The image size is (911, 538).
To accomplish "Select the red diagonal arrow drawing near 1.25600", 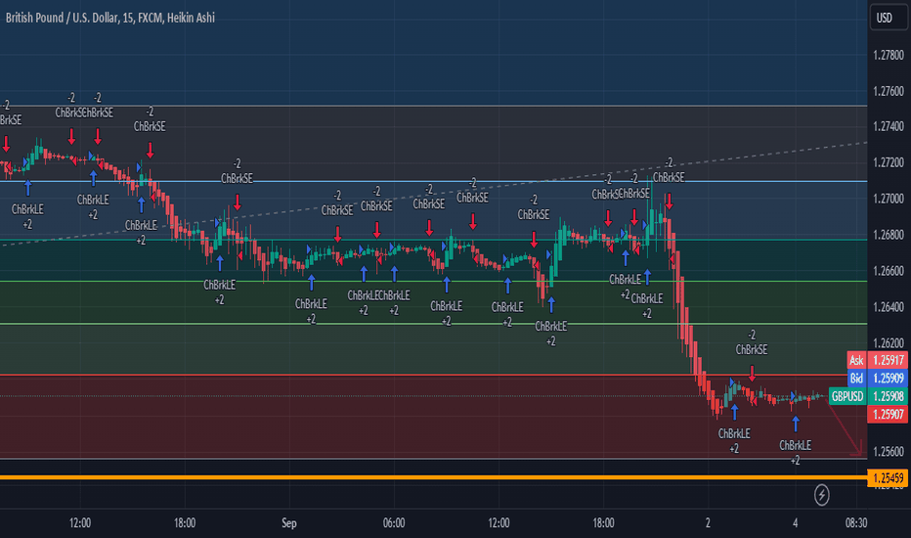I will (x=845, y=427).
